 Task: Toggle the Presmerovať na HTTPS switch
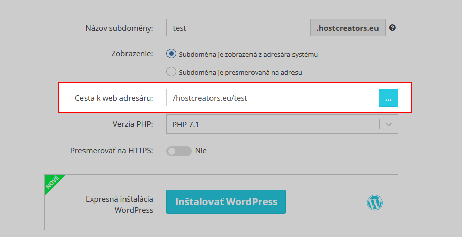(x=179, y=151)
